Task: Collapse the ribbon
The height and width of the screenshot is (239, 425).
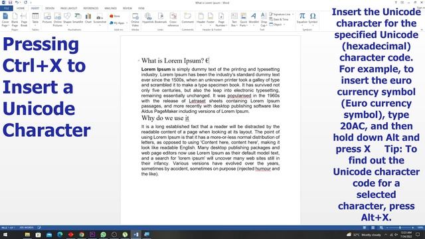Action: [x=422, y=29]
